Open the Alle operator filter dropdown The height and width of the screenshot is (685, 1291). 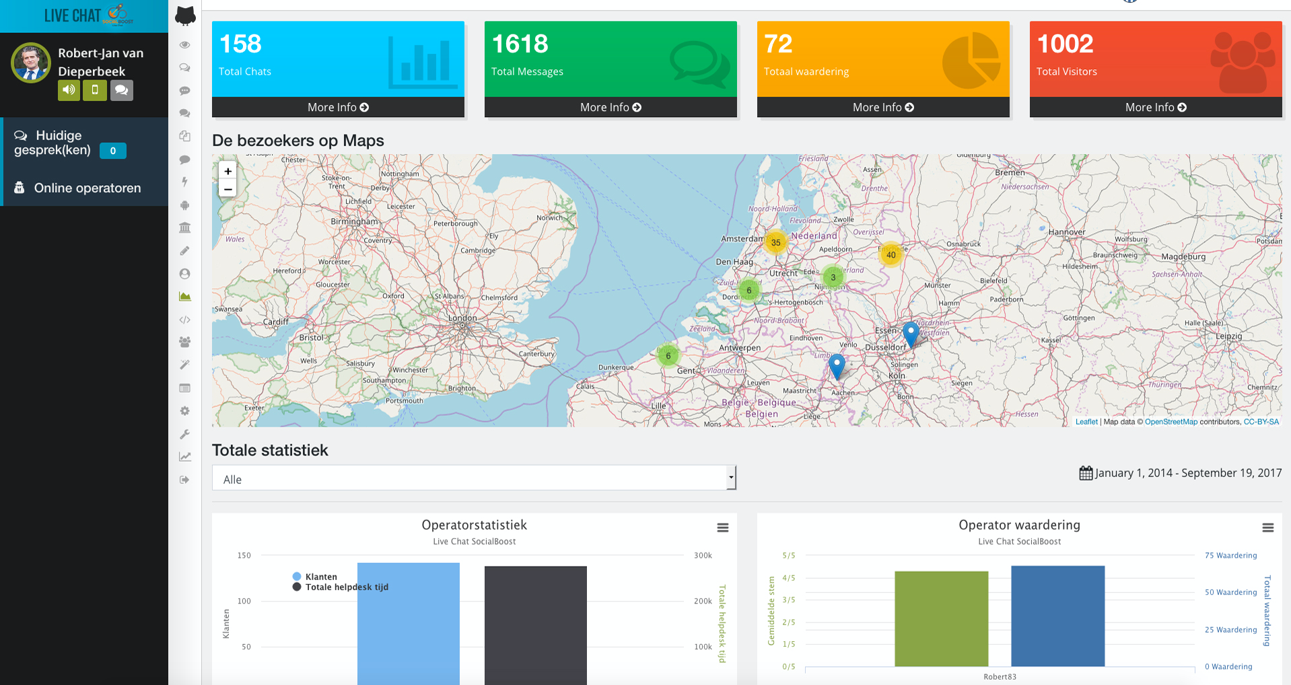(x=474, y=479)
